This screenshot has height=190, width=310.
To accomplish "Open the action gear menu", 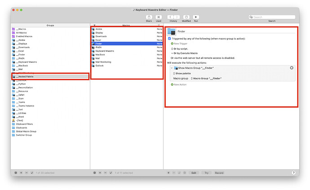I will pyautogui.click(x=292, y=68).
